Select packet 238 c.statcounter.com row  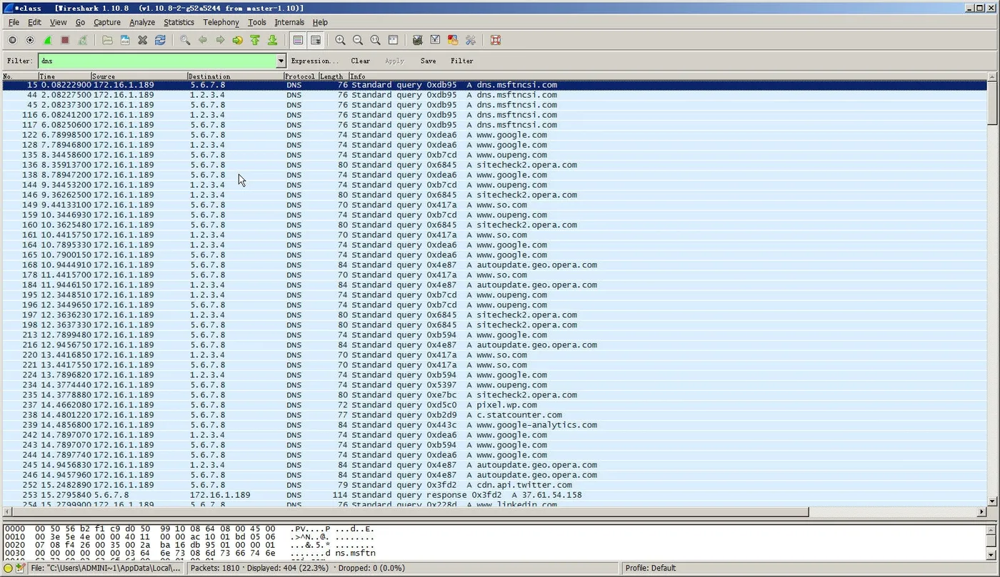click(494, 415)
